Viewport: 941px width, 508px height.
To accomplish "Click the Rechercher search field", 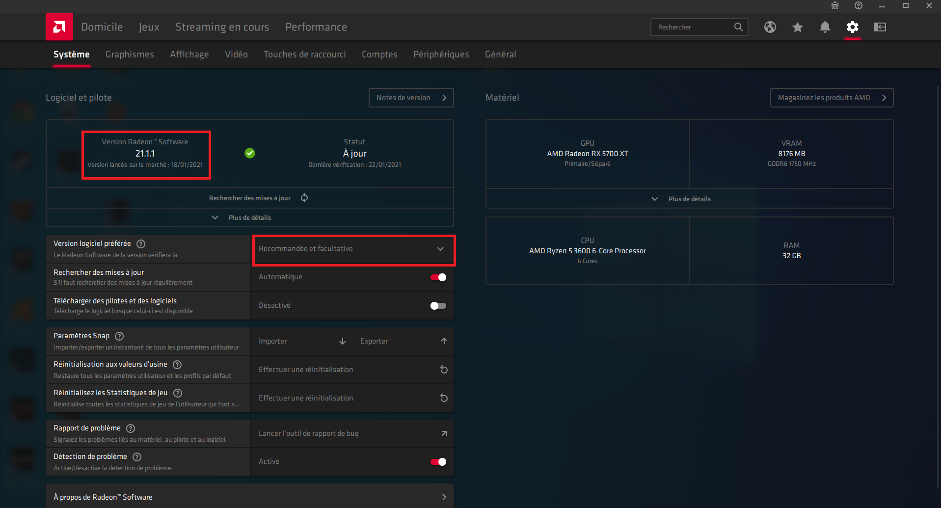I will 692,27.
